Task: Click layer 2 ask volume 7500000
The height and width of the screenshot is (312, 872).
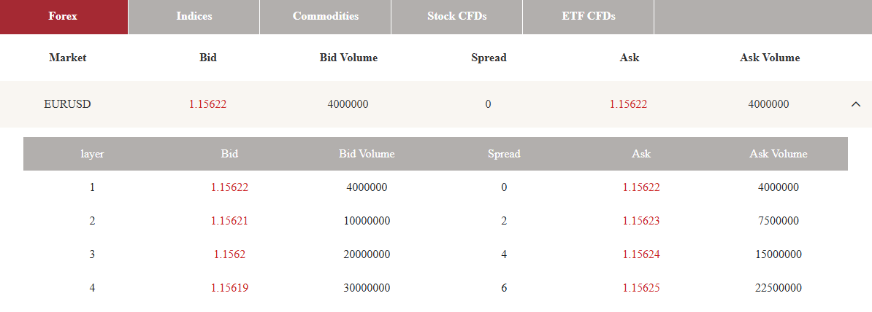Action: pos(778,221)
